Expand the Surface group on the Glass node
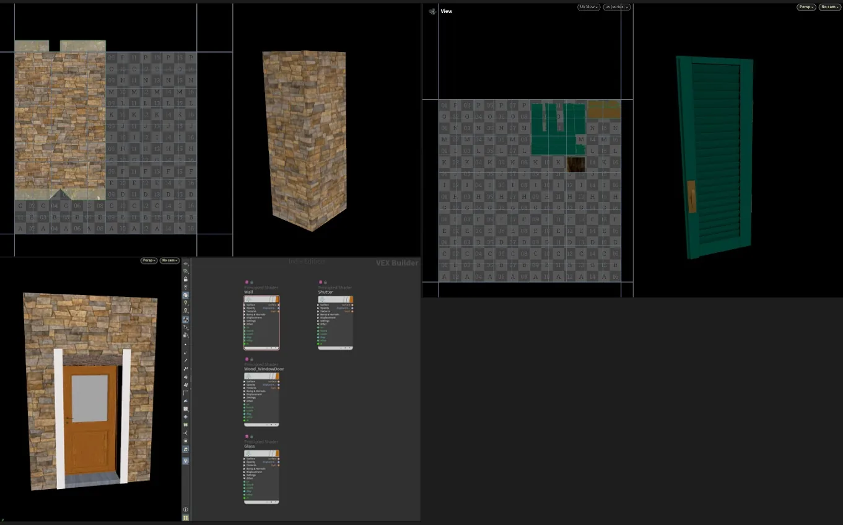843x525 pixels. (x=245, y=459)
